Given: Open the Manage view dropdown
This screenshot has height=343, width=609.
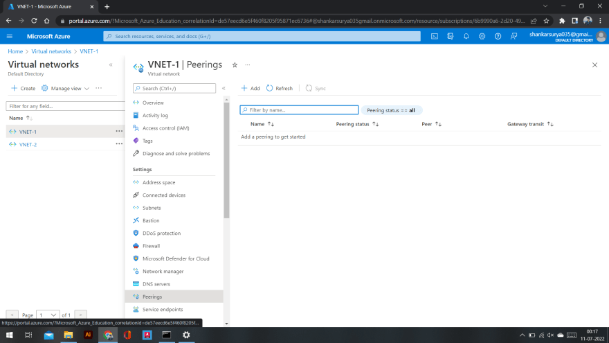Looking at the screenshot, I should [x=66, y=88].
